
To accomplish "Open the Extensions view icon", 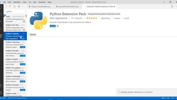I will (1, 36).
